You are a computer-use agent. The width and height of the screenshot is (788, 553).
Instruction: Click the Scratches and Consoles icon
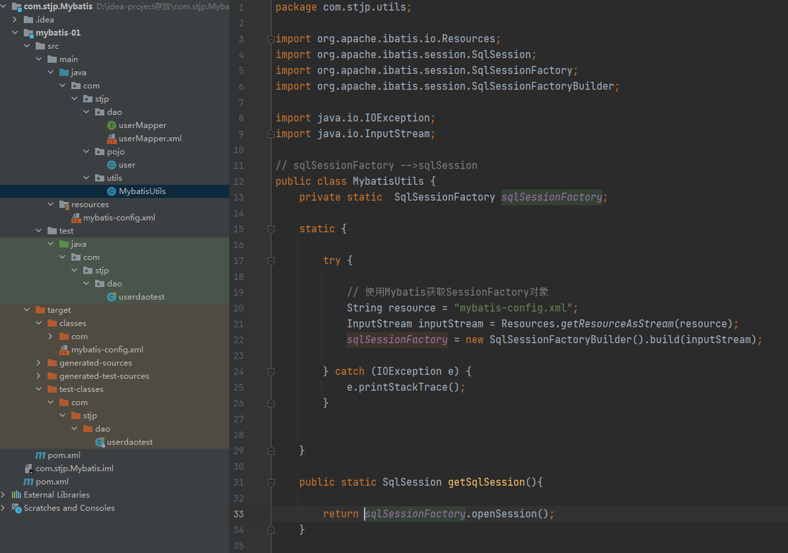tap(17, 507)
